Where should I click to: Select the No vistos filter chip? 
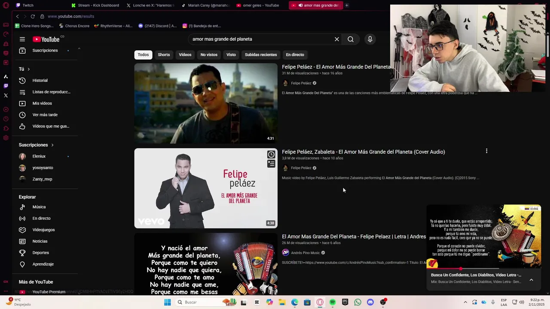(209, 55)
